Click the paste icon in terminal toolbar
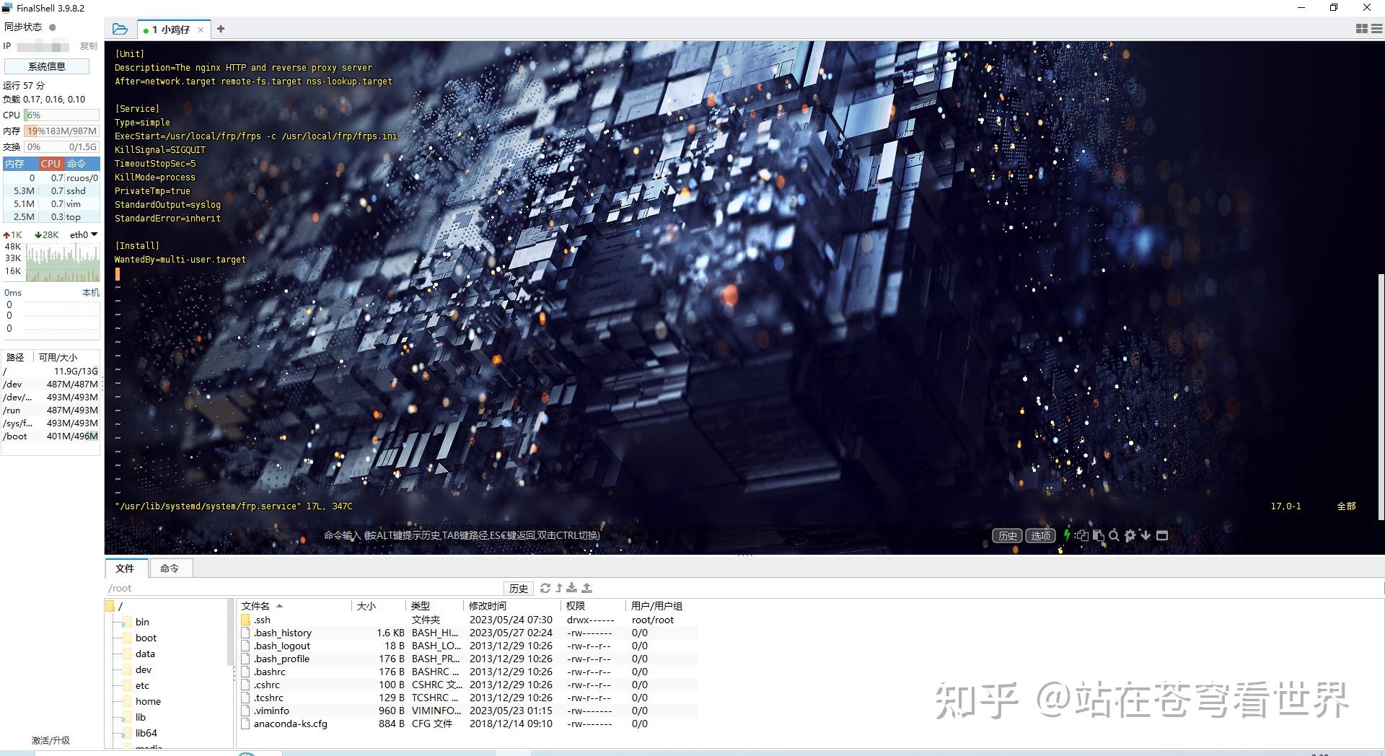Viewport: 1385px width, 756px height. tap(1098, 535)
